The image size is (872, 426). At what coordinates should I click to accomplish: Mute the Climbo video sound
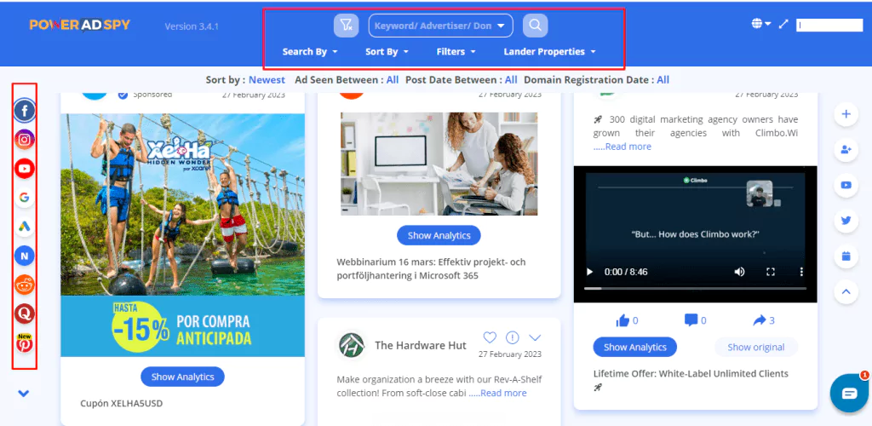(740, 272)
